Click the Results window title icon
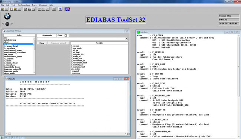 pyautogui.click(x=7, y=79)
